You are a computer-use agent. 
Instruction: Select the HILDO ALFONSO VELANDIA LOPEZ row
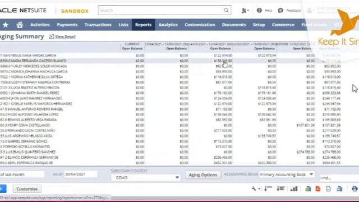point(171,114)
